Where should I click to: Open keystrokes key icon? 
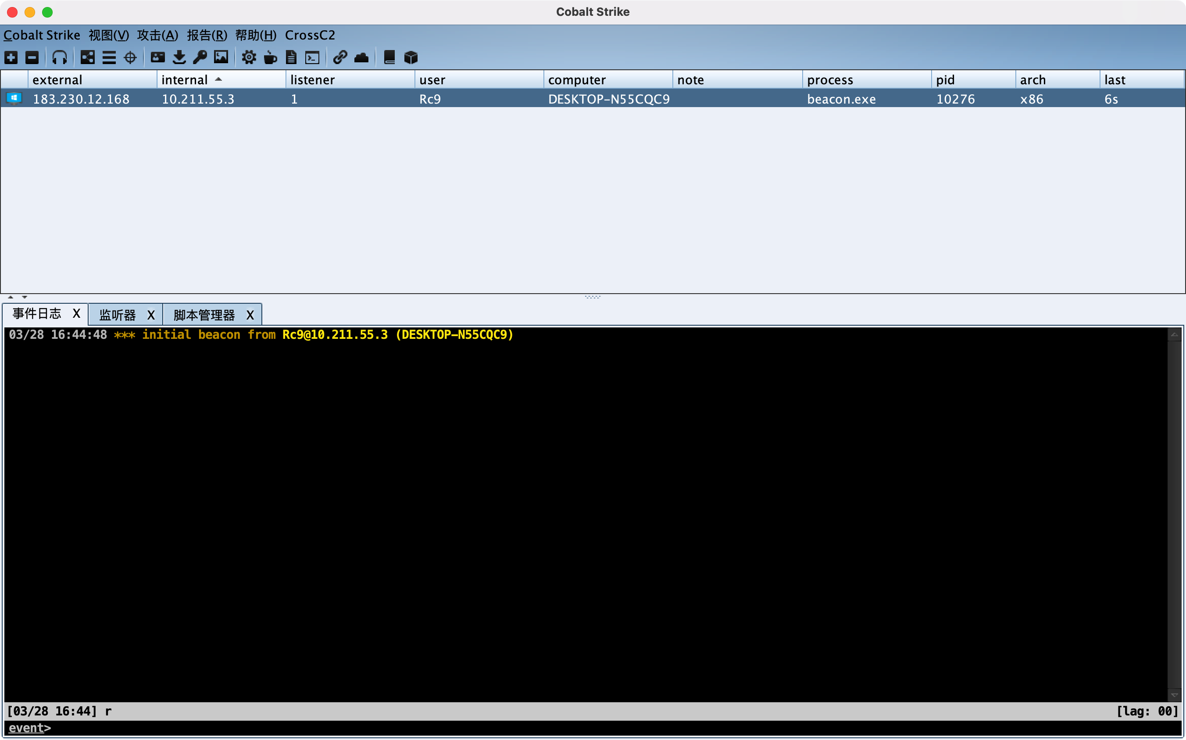tap(200, 57)
